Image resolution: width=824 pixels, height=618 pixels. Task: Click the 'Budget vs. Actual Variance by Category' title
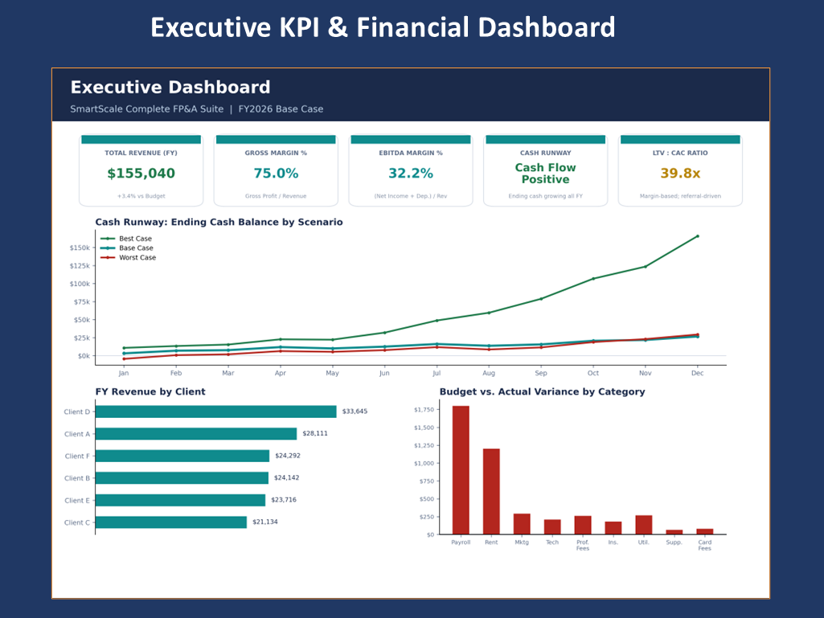[x=543, y=391]
